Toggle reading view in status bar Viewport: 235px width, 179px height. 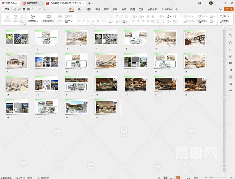(x=171, y=178)
